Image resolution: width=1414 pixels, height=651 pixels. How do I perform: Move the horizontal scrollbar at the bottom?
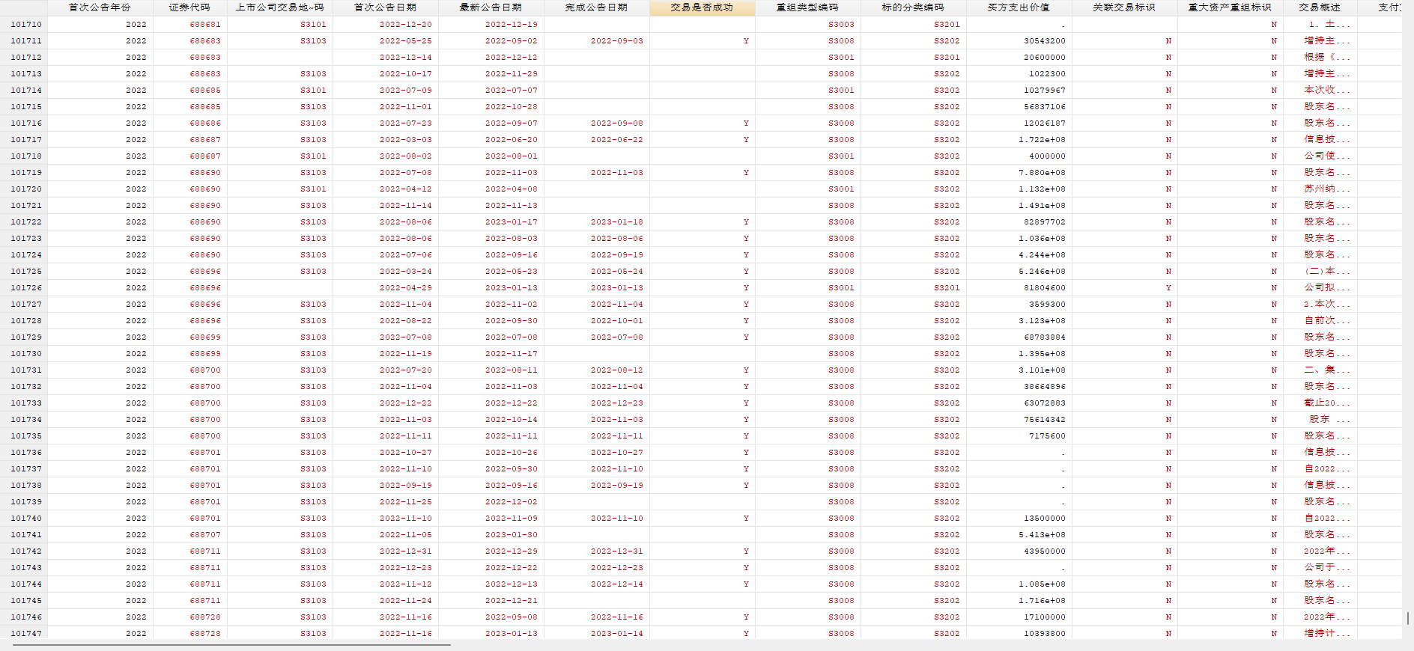coord(231,644)
